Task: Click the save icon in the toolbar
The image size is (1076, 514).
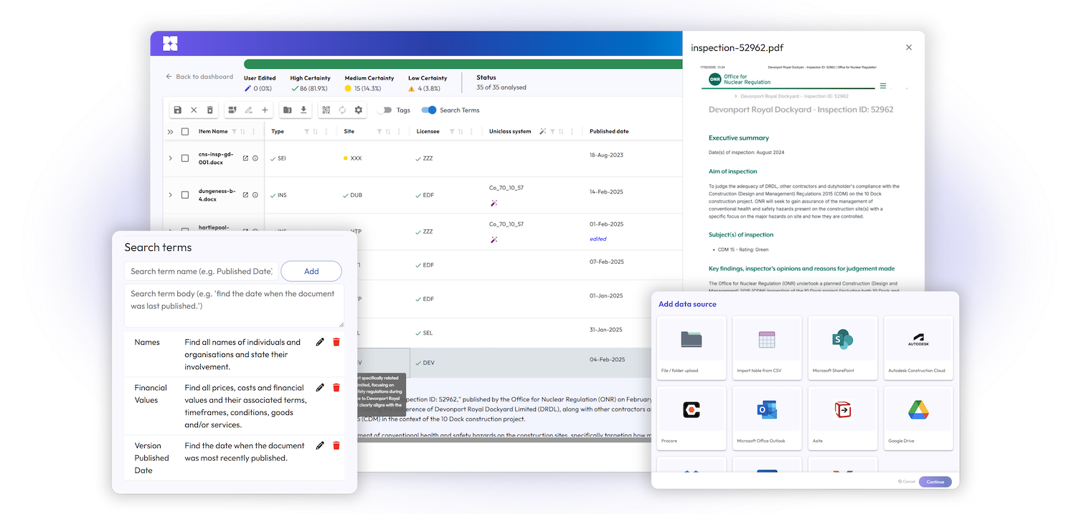Action: tap(178, 110)
